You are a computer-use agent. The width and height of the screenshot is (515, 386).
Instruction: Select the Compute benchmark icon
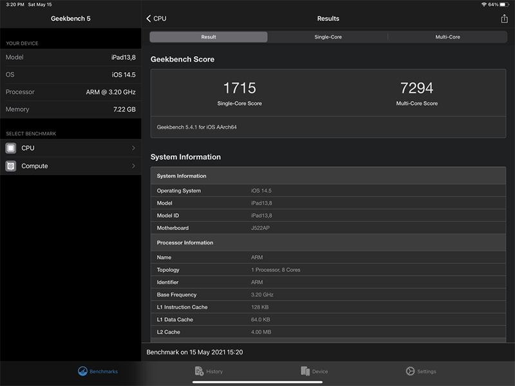point(11,166)
